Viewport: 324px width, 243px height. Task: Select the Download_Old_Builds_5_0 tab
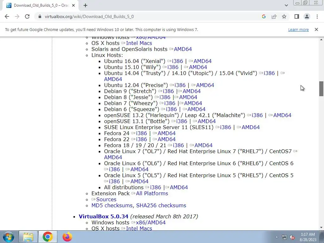pos(40,6)
